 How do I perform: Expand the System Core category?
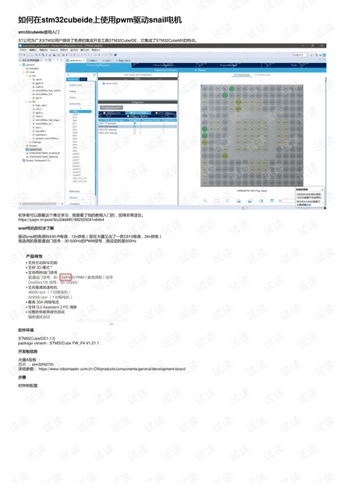80,85
